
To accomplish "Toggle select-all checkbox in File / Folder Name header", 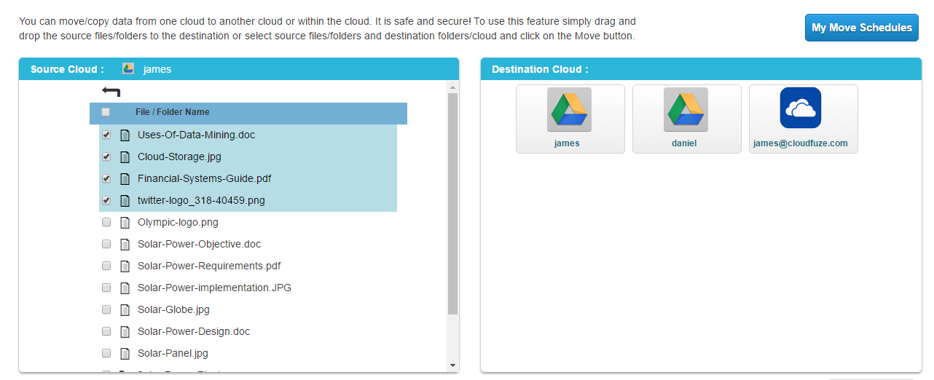I will pos(106,112).
